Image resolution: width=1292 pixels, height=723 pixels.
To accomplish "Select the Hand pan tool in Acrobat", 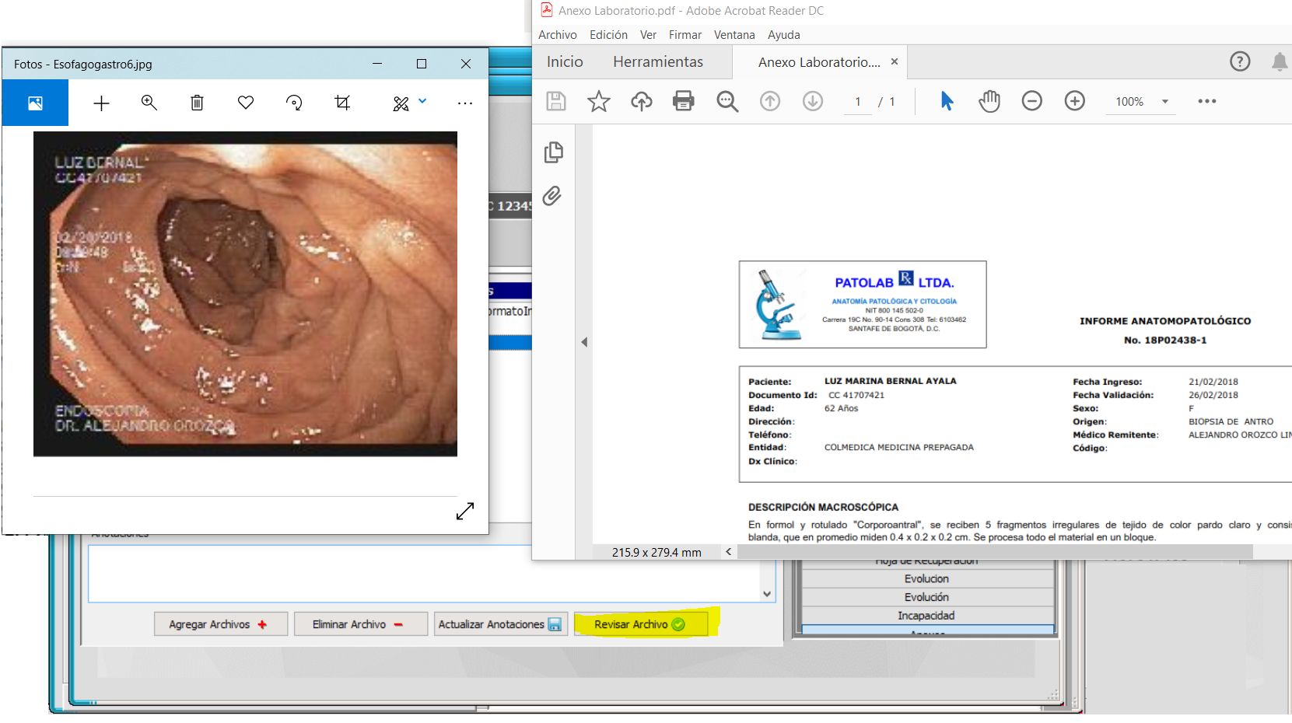I will pos(989,101).
